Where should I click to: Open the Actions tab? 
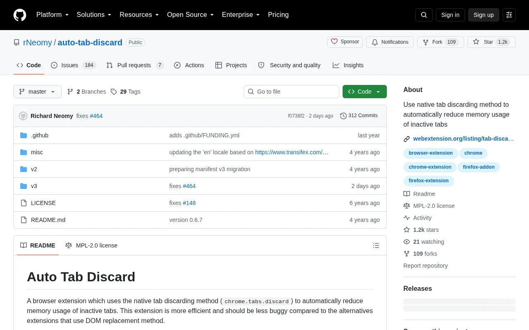coord(189,65)
